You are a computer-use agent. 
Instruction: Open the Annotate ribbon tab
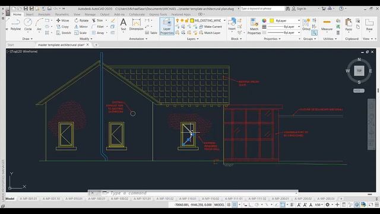44,14
